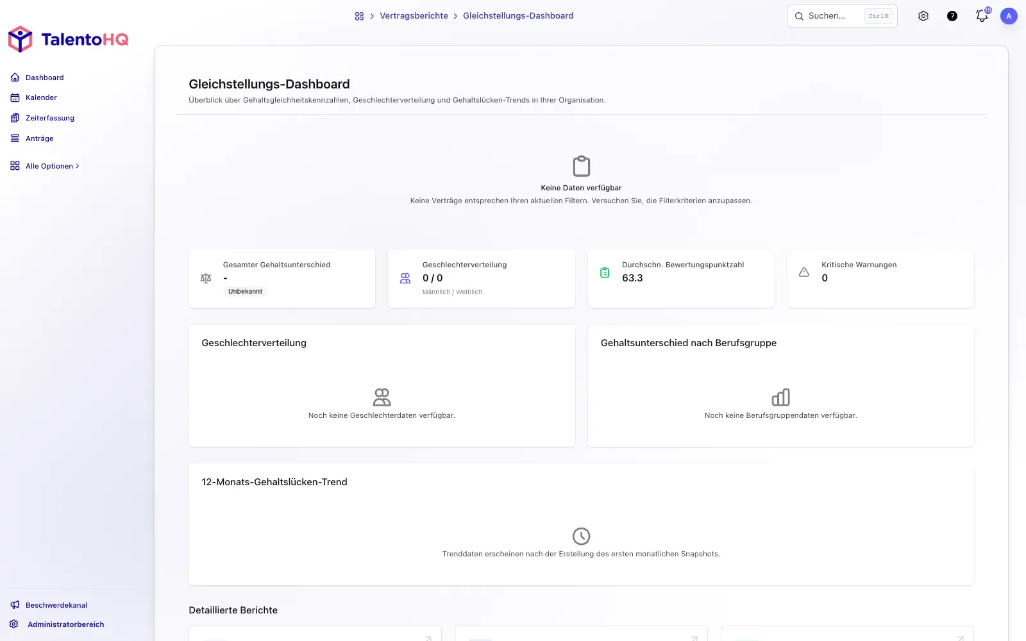This screenshot has height=641, width=1026.
Task: Click the breadcrumb grid home icon
Action: pos(359,16)
